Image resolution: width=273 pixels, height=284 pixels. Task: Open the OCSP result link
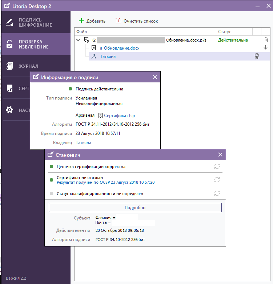[106, 182]
